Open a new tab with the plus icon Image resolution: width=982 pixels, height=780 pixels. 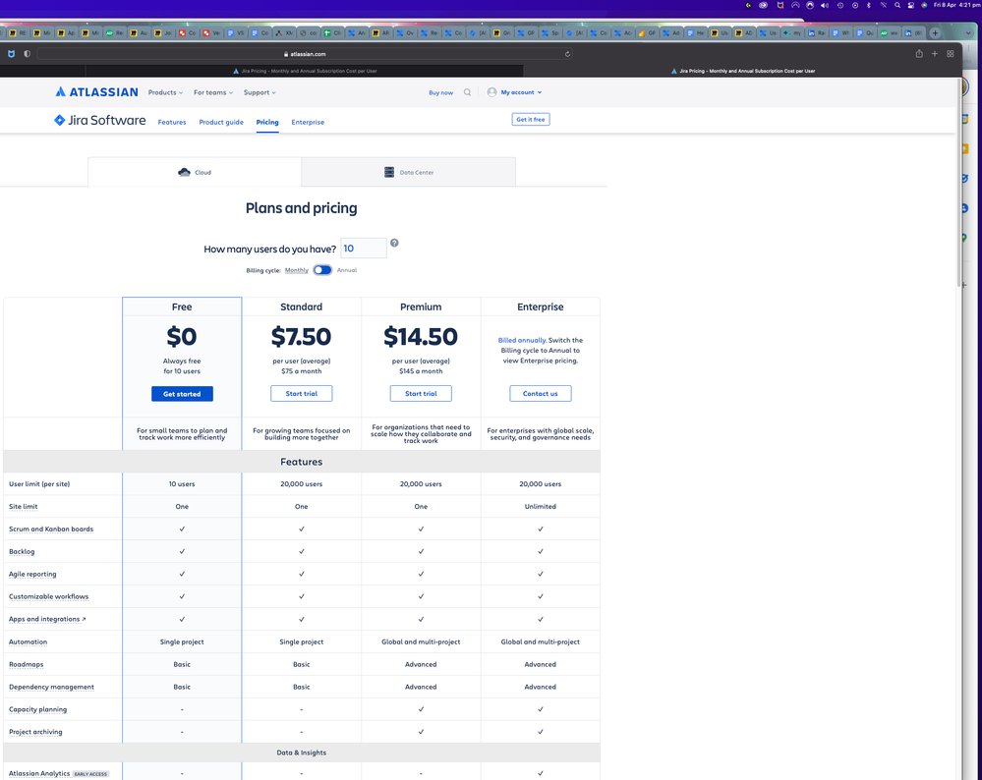pos(935,54)
